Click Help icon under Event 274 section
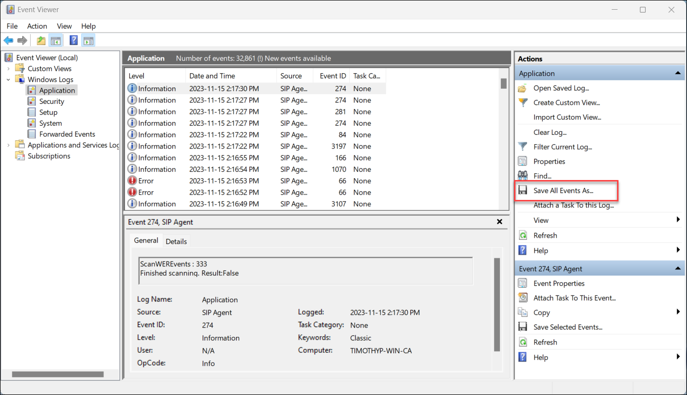The image size is (687, 395). [x=523, y=357]
